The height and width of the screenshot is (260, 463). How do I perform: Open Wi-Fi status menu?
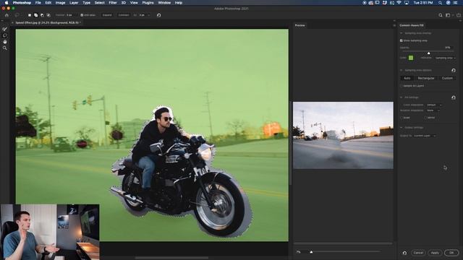pos(399,3)
